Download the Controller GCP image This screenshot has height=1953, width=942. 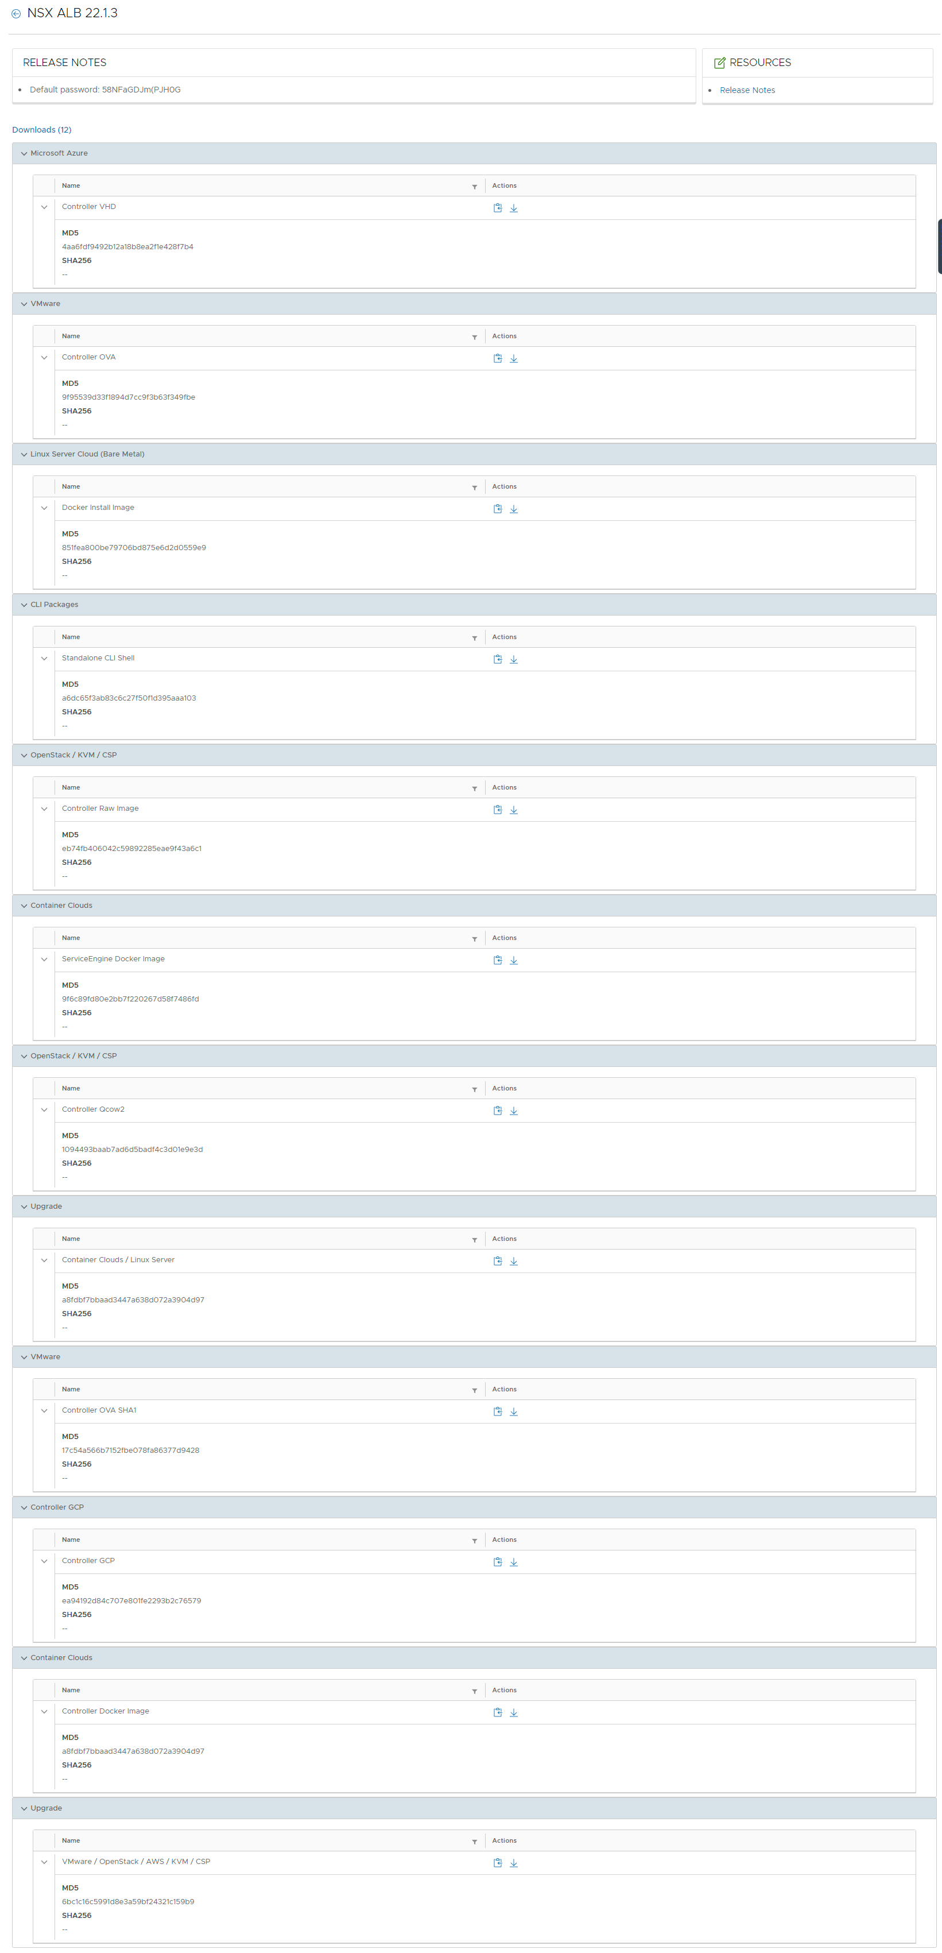pyautogui.click(x=513, y=1562)
